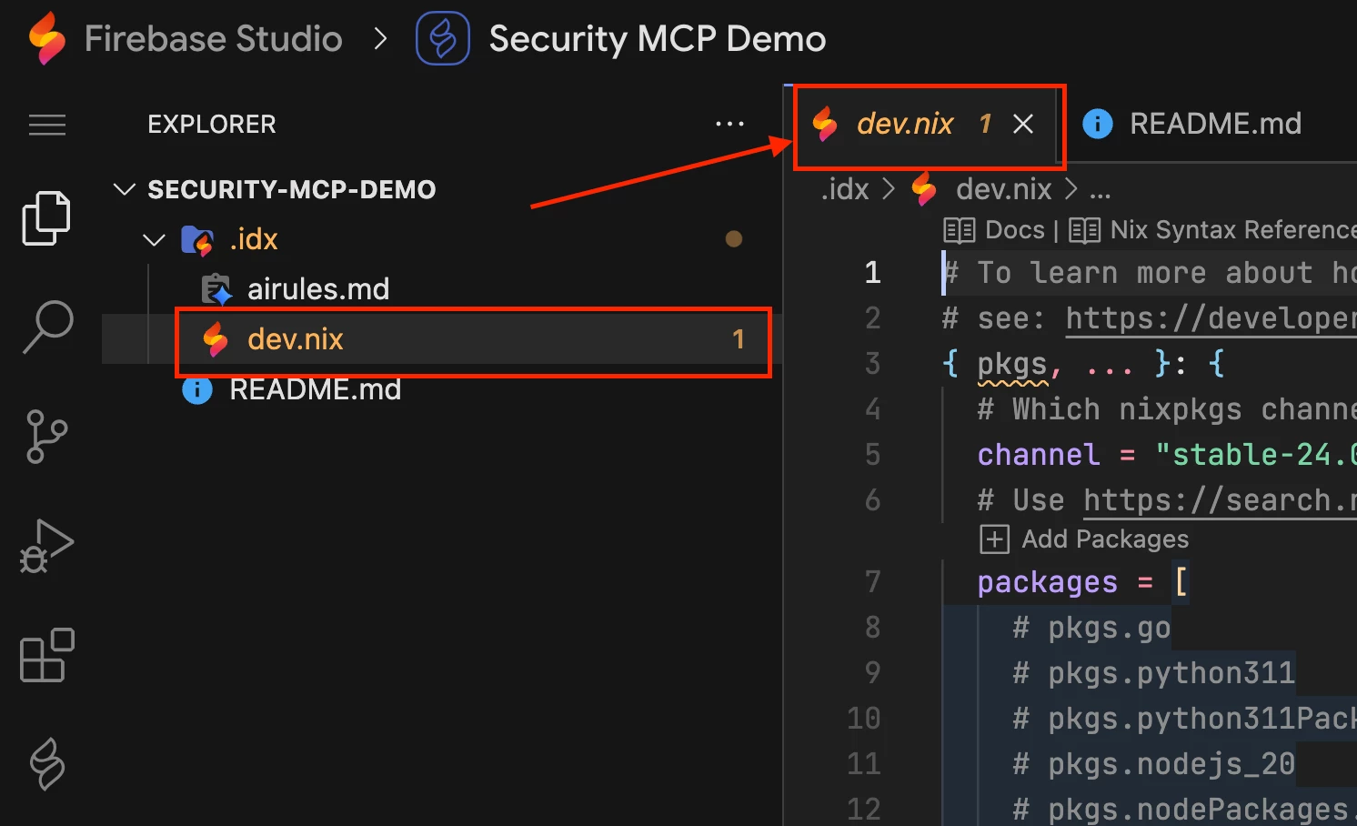Screen dimensions: 1357x826
Task: Click the 'pkgs' parameter on line 3
Action: point(1012,365)
